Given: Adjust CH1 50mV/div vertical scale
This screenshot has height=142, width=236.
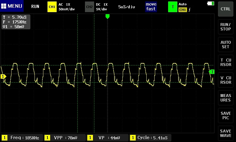Looking at the screenshot, I should pos(67,9).
